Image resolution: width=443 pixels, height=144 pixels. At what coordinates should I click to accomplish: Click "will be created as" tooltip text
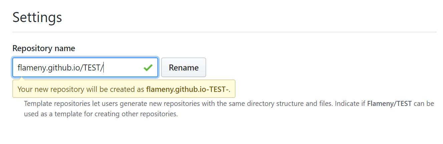click(x=109, y=90)
